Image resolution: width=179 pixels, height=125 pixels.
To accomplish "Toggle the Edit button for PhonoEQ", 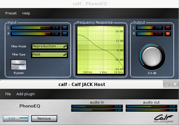I will (x=16, y=119).
